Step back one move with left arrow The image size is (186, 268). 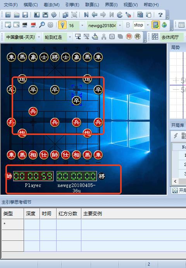pyautogui.click(x=95, y=15)
